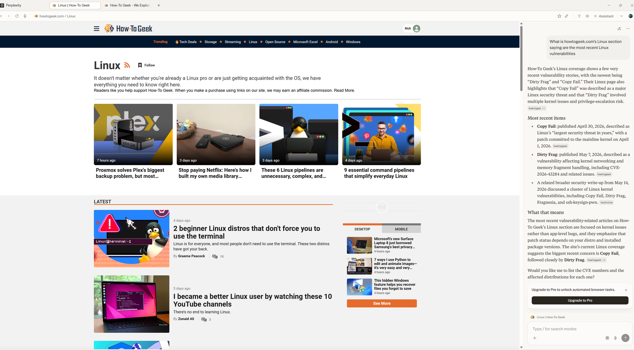Image resolution: width=634 pixels, height=350 pixels.
Task: Open comments icon with count 2 on YouTube article
Action: pyautogui.click(x=204, y=319)
